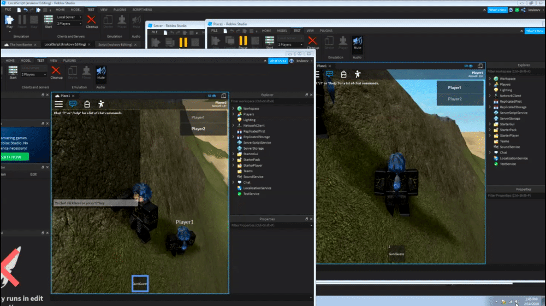Click the chat bubble icon in Player1 viewport

[x=329, y=74]
